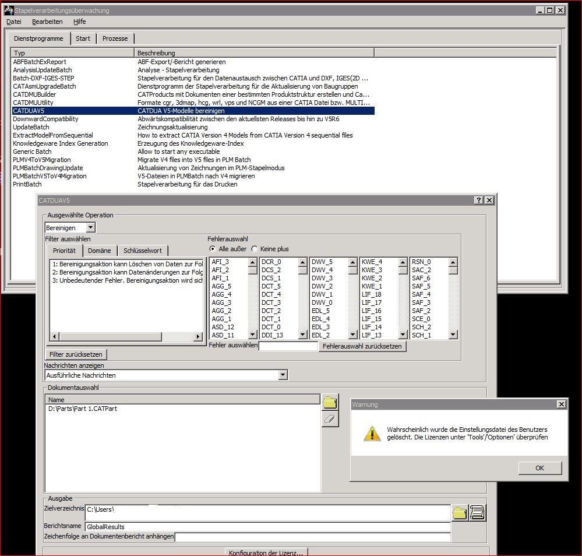Click left arrow of priority list scrollbar
Image resolution: width=582 pixels, height=556 pixels.
pyautogui.click(x=55, y=336)
